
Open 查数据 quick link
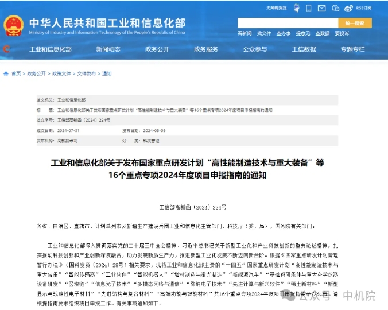click(323, 33)
